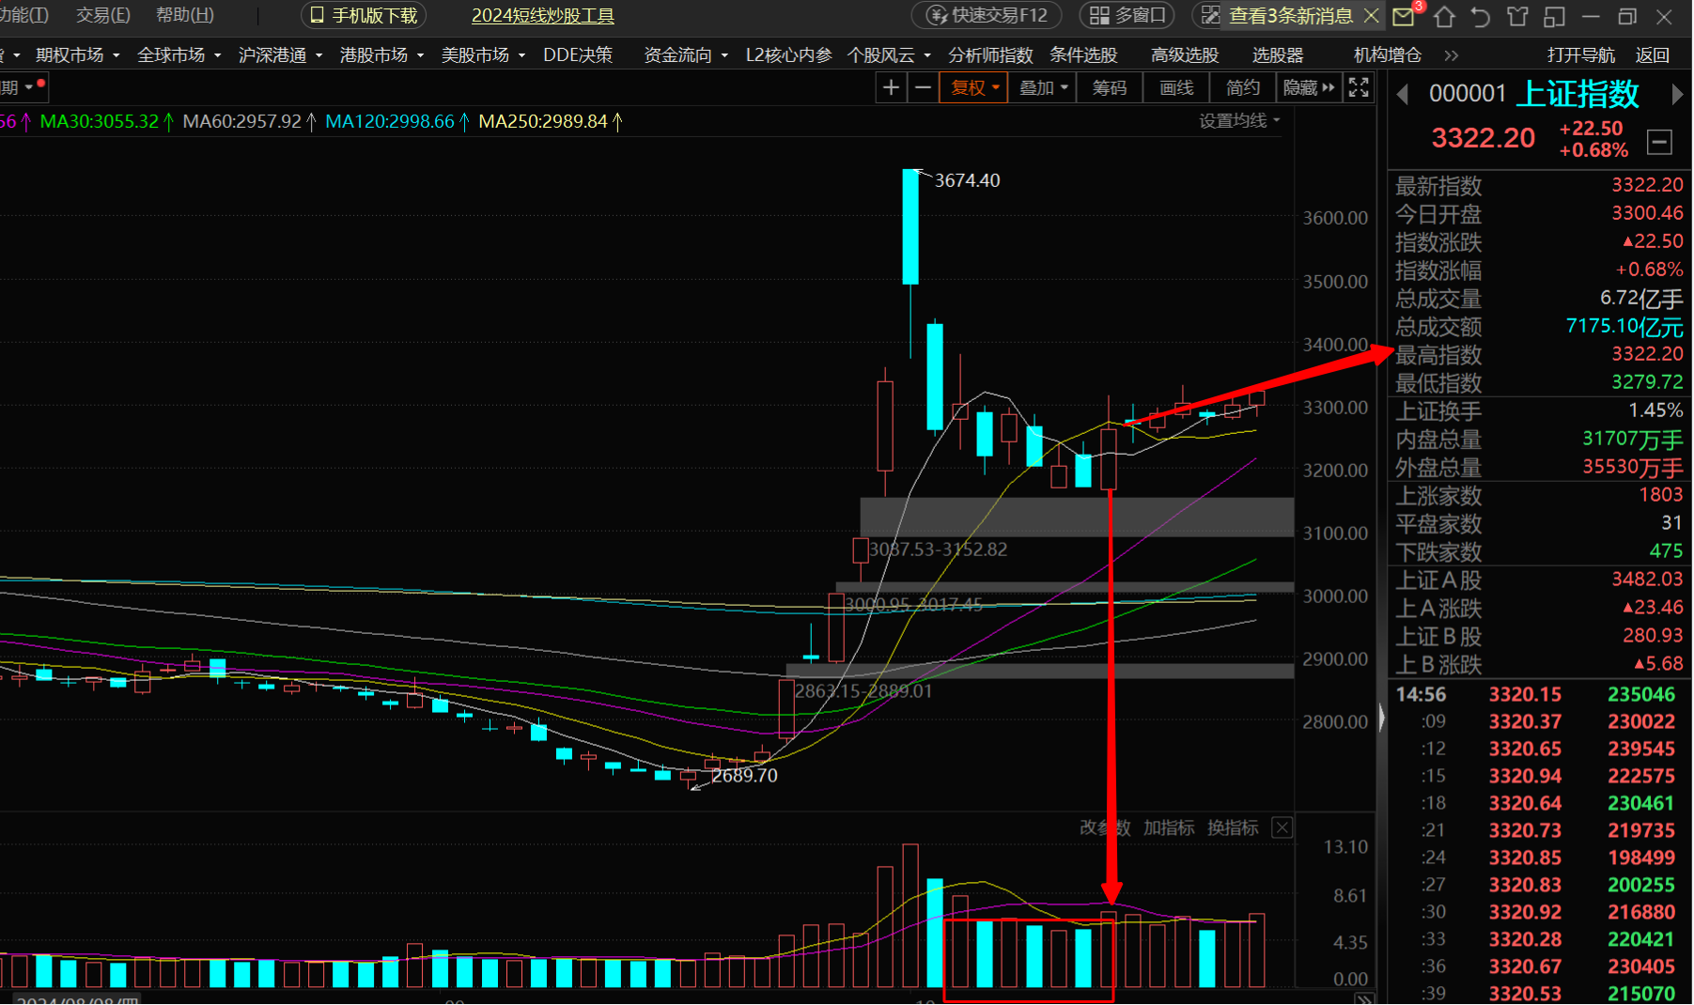Open the 资金流向 menu

click(x=685, y=55)
